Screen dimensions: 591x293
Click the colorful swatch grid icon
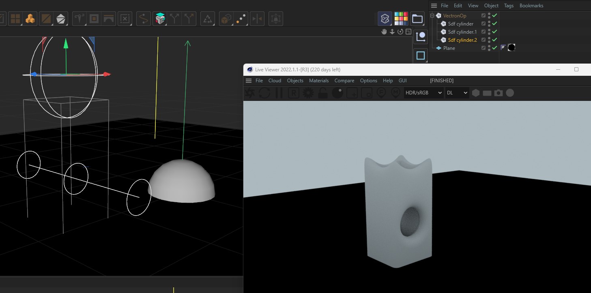click(401, 19)
